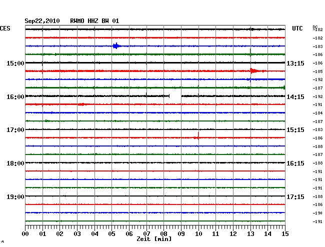The image size is (325, 247).
Task: Click minute tick label '03' on x-axis
Action: coord(77,233)
